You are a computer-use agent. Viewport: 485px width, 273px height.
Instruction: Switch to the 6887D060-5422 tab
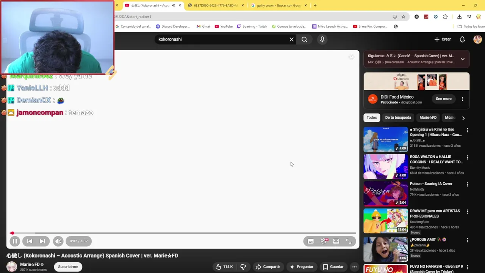[x=215, y=5]
